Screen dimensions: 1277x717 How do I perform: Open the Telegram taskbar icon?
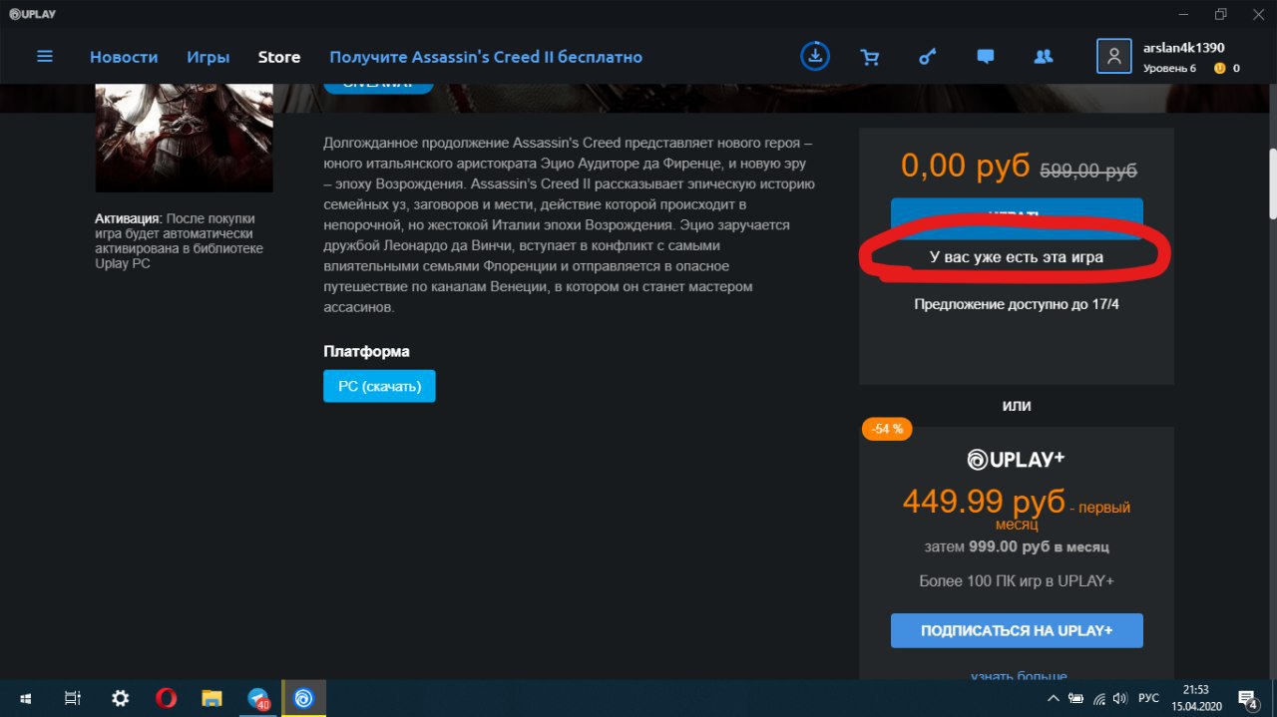pos(258,699)
